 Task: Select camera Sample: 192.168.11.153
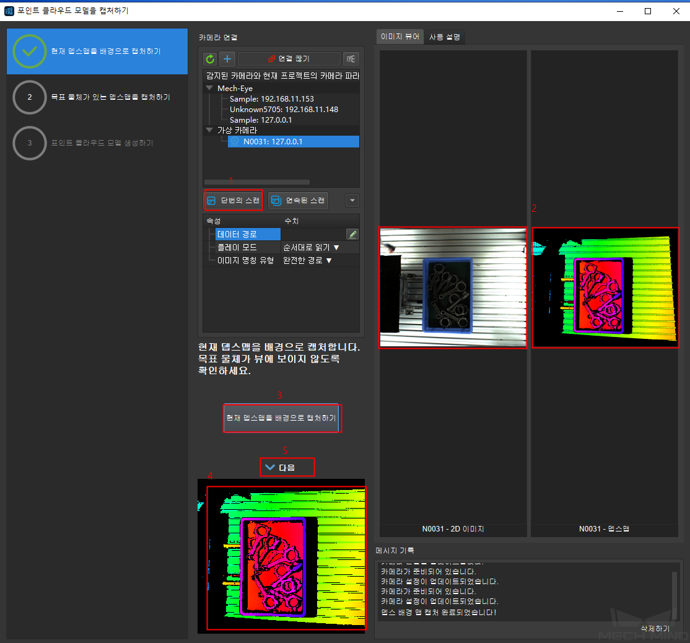click(x=271, y=99)
